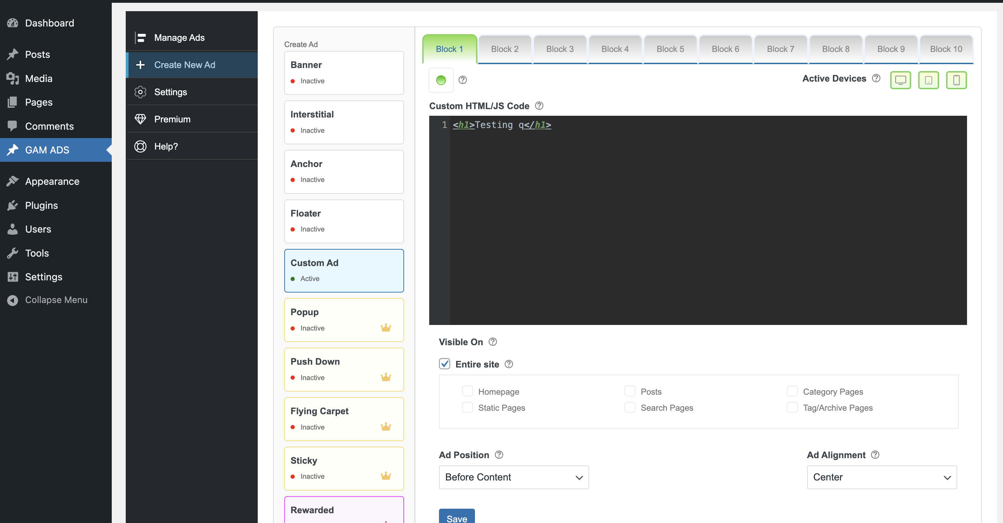The width and height of the screenshot is (1003, 523).
Task: Click the GAM ADS pin icon in sidebar
Action: coord(12,150)
